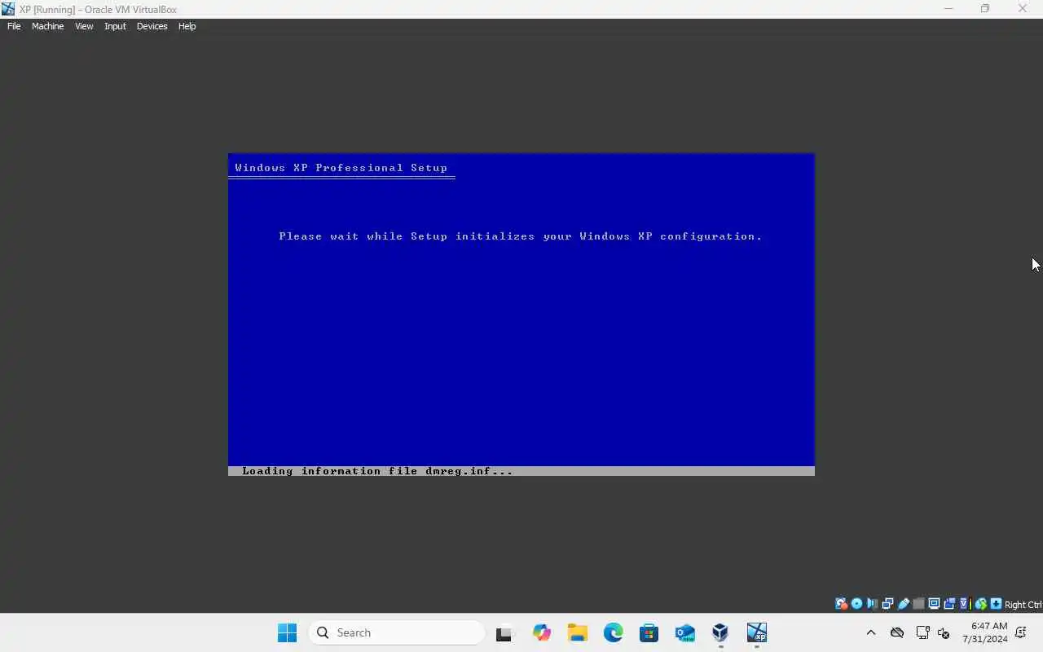Click the cloud sync tray icon
1043x652 pixels.
pos(896,632)
